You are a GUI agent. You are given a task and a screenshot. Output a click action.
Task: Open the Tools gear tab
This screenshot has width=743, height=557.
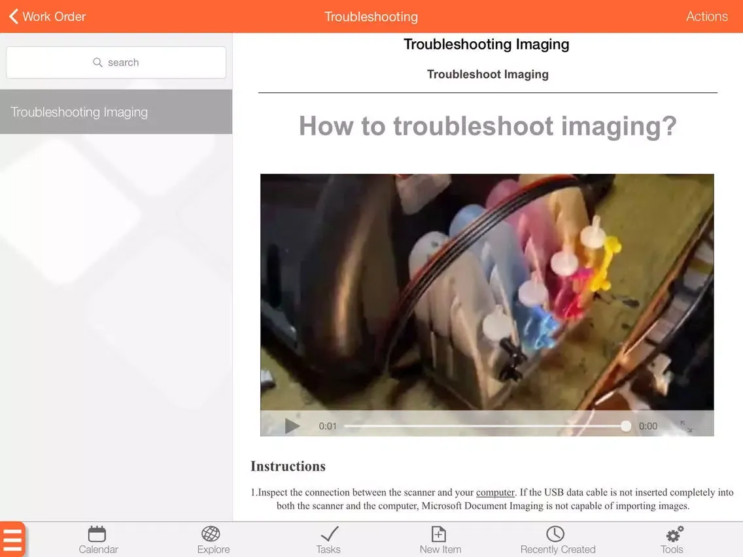672,540
